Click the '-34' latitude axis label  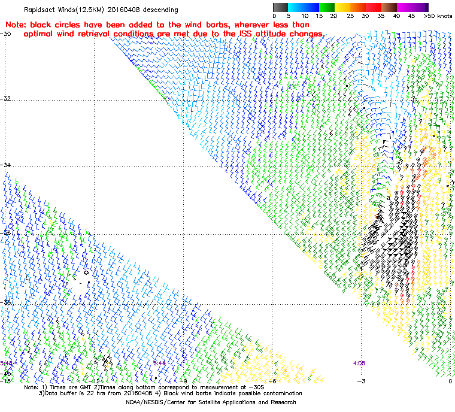(x=6, y=165)
